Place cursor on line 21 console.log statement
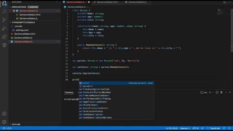The width and height of the screenshot is (233, 131). coord(86,74)
